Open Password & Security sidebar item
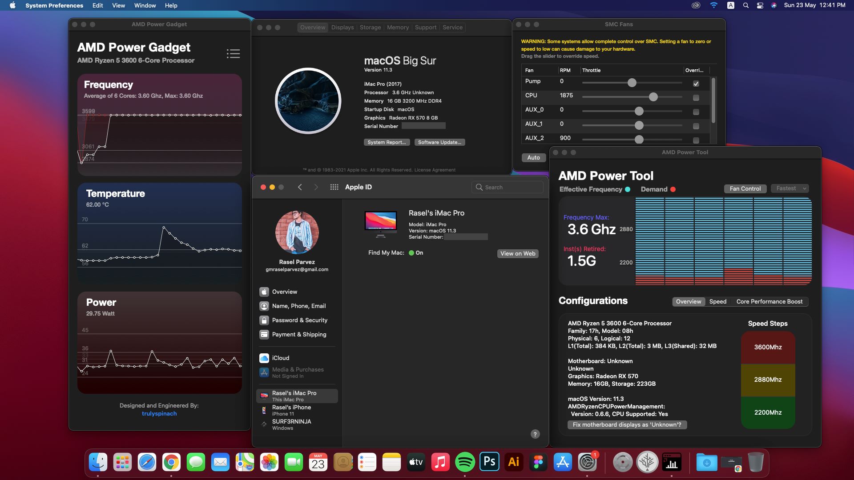The image size is (854, 480). click(299, 320)
